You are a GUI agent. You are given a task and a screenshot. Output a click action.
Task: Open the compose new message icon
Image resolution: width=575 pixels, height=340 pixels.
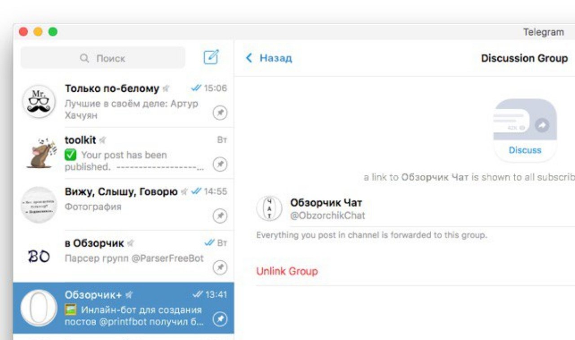pos(211,57)
